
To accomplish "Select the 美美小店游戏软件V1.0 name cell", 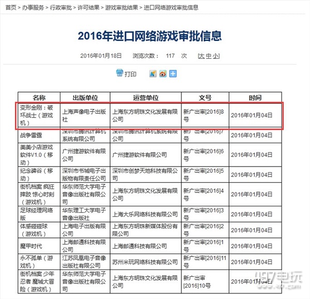I will click(x=39, y=155).
